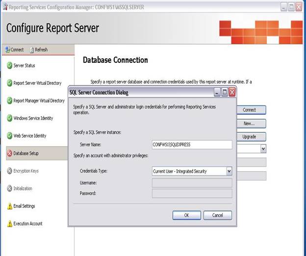Expand the dropdown below the Upgrade button
306x256 pixels.
tap(263, 149)
